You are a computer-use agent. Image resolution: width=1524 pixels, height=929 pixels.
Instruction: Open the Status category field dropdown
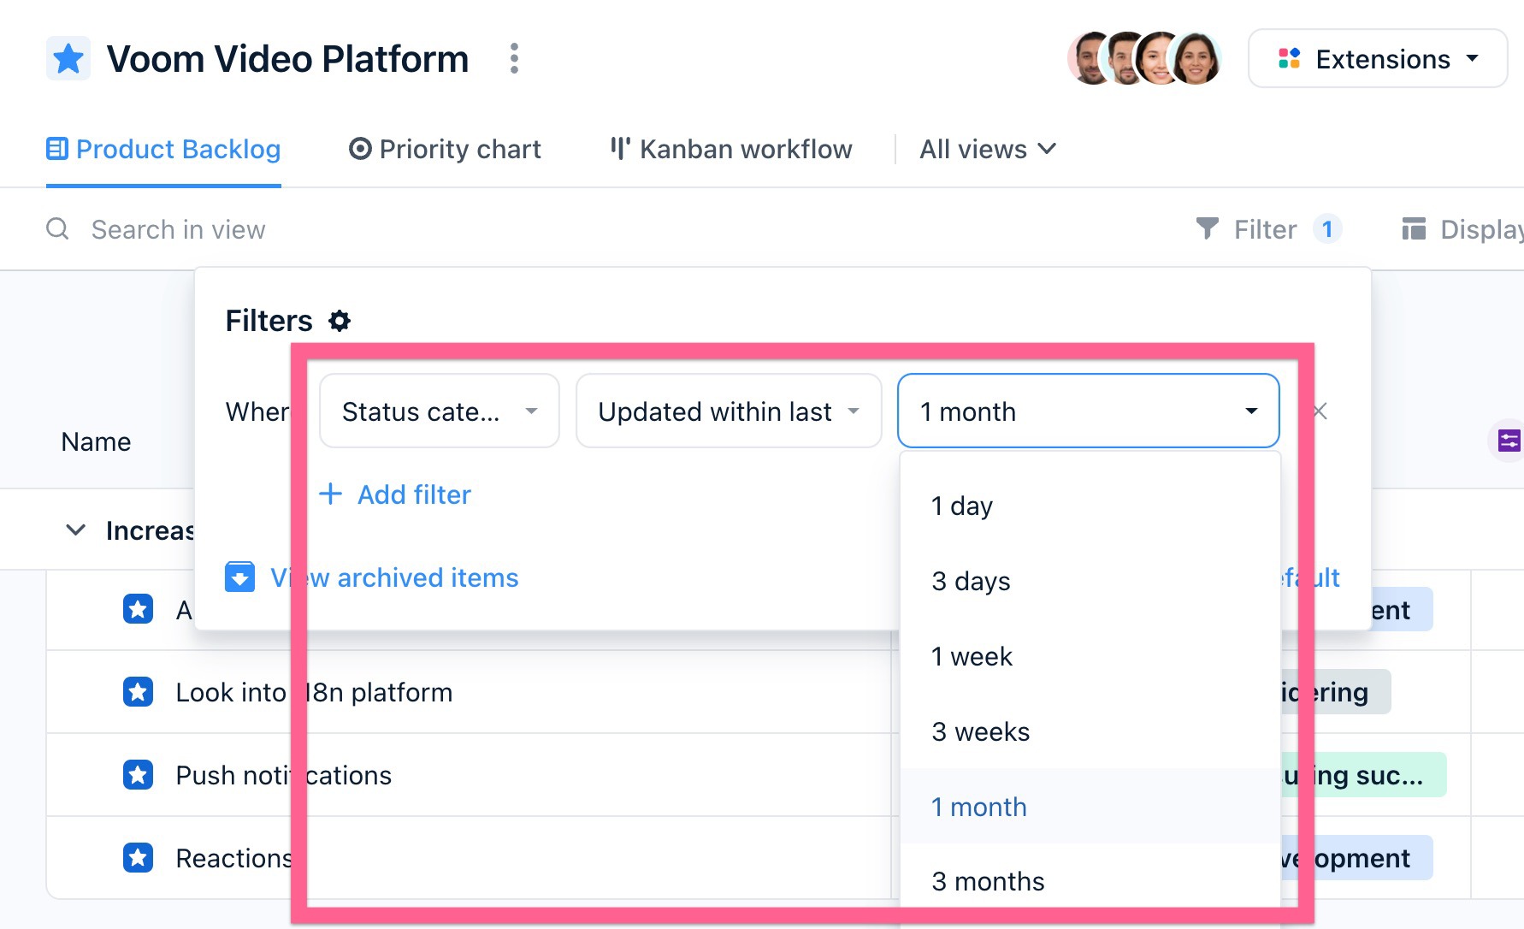click(x=440, y=411)
